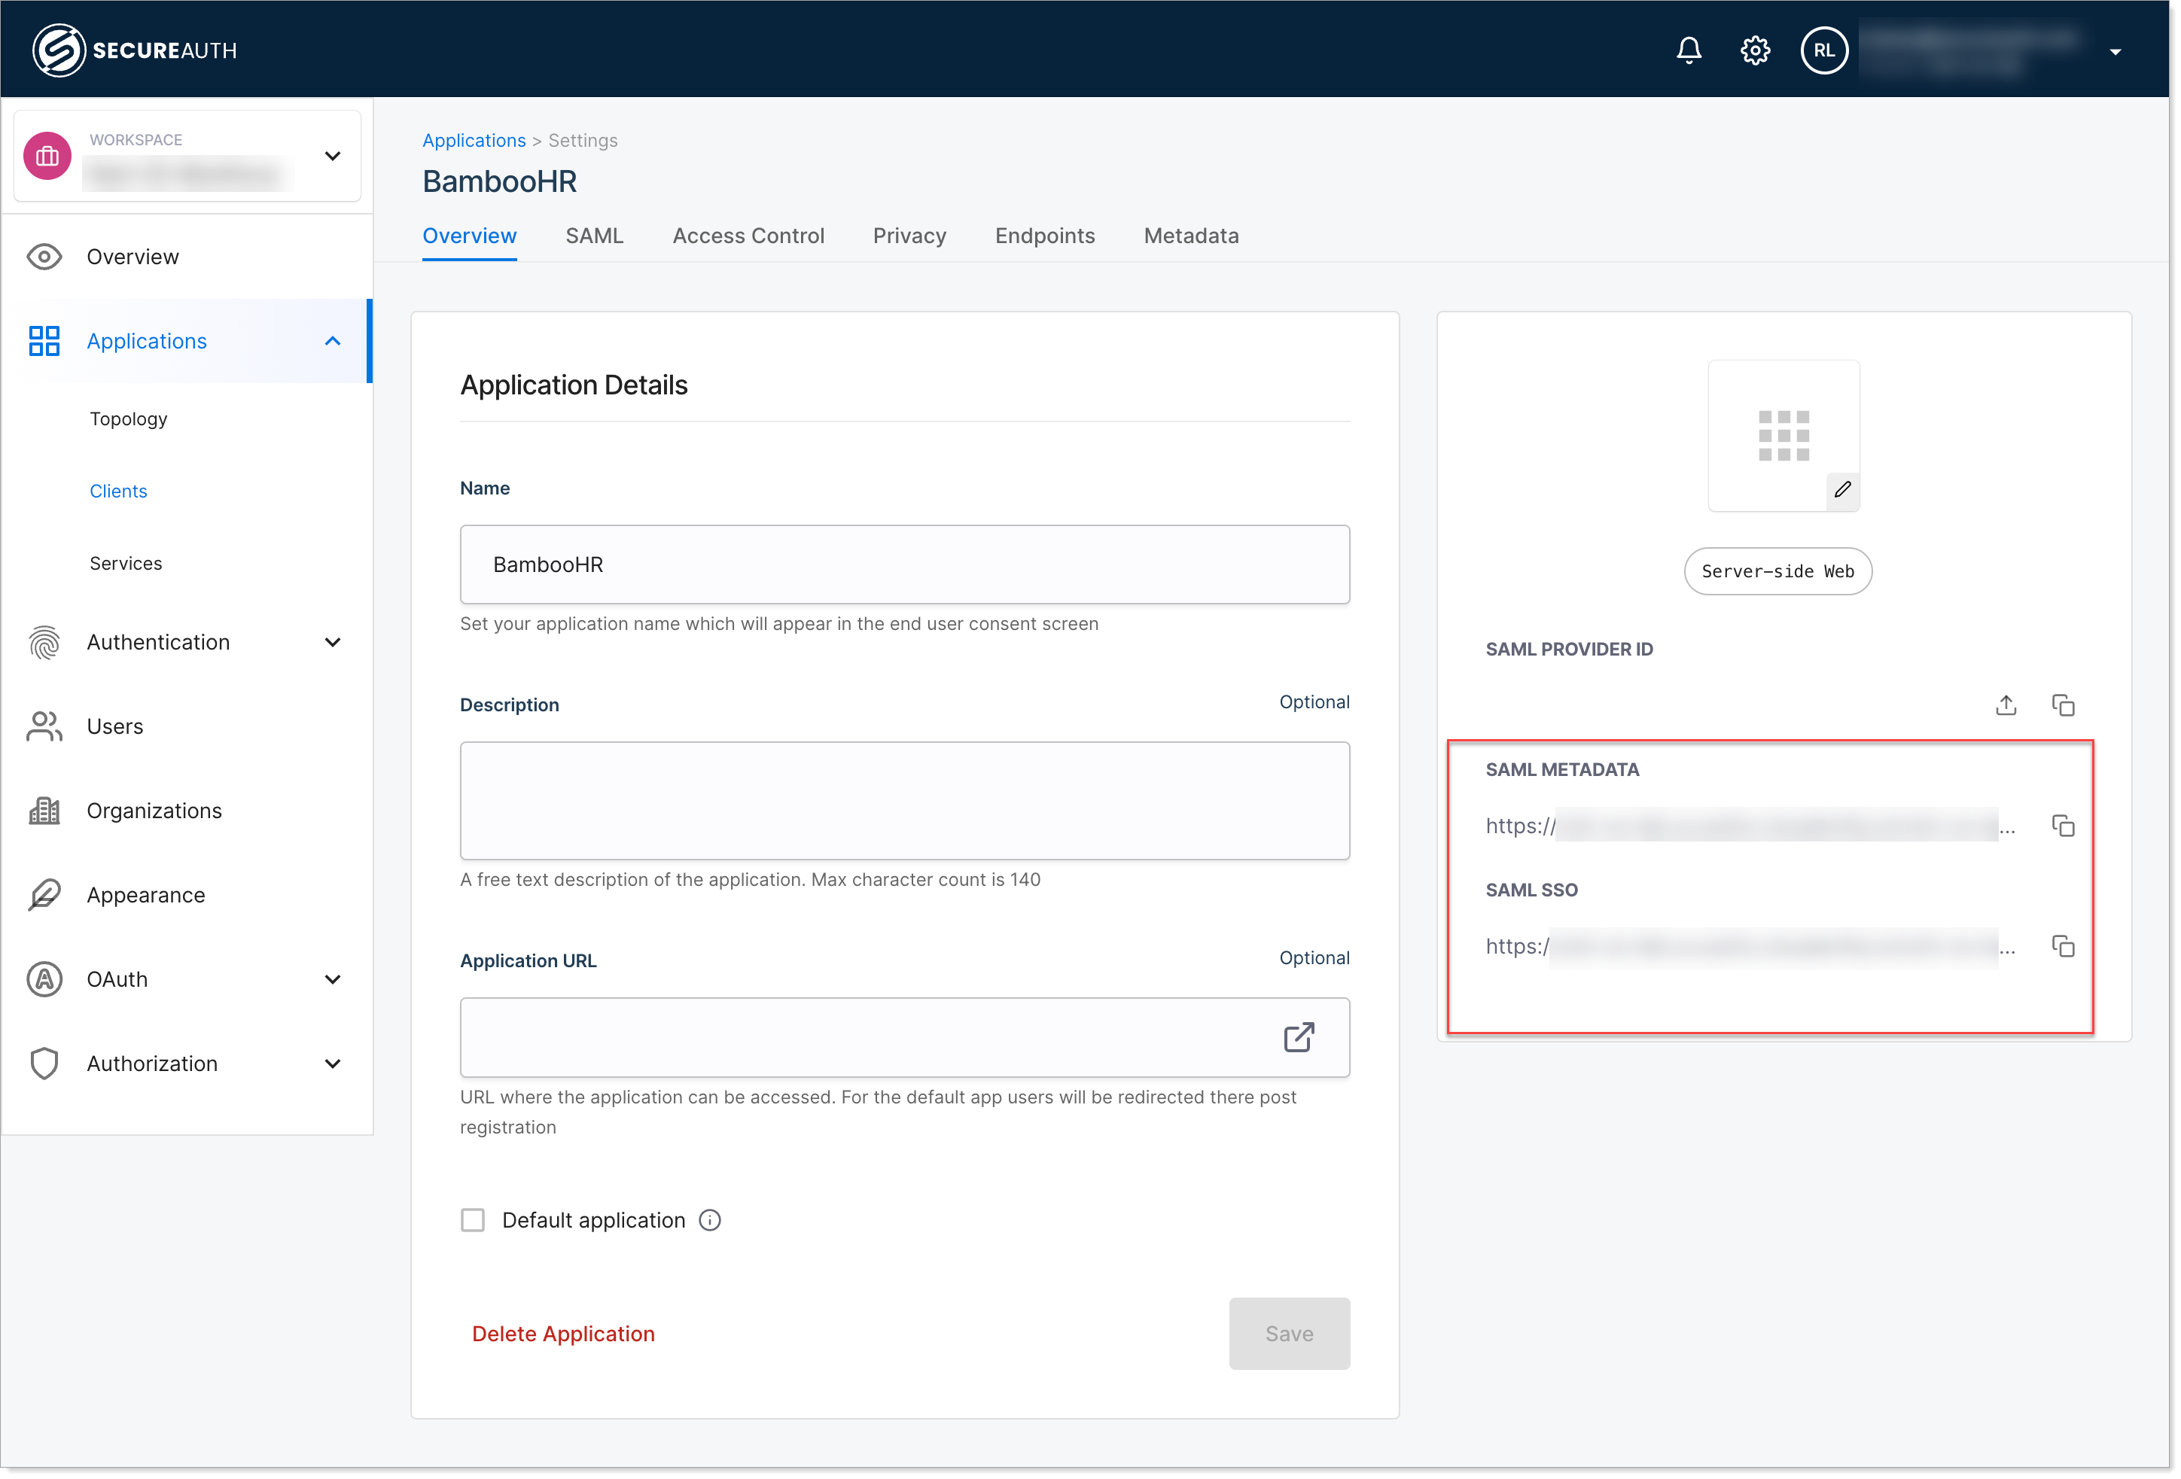The height and width of the screenshot is (1479, 2181).
Task: Open Organizations in the sidebar
Action: (x=154, y=811)
